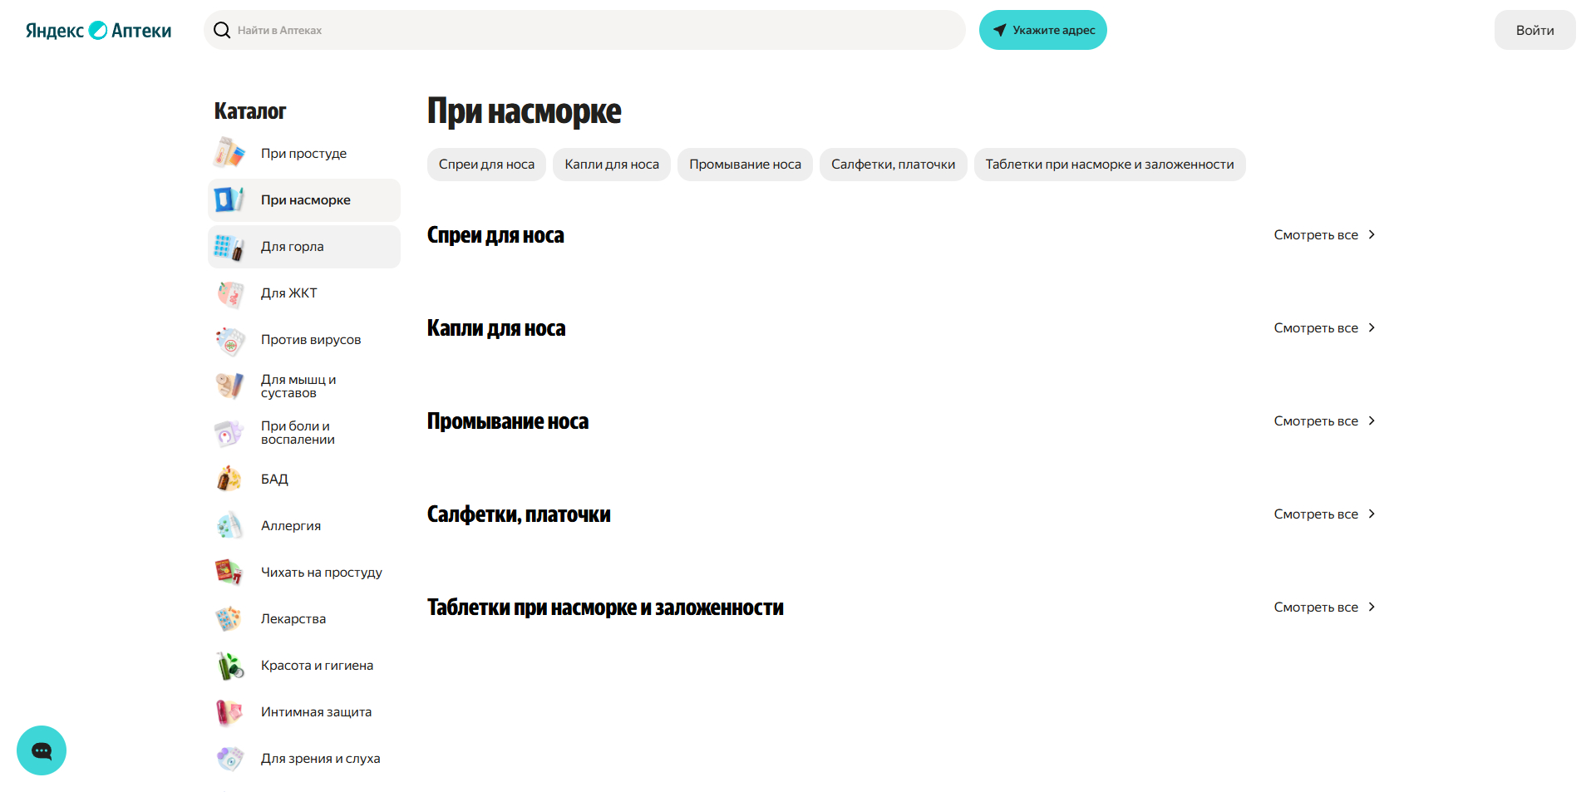Click the Лекарства pills icon in the catalog
This screenshot has height=792, width=1596.
click(x=230, y=618)
